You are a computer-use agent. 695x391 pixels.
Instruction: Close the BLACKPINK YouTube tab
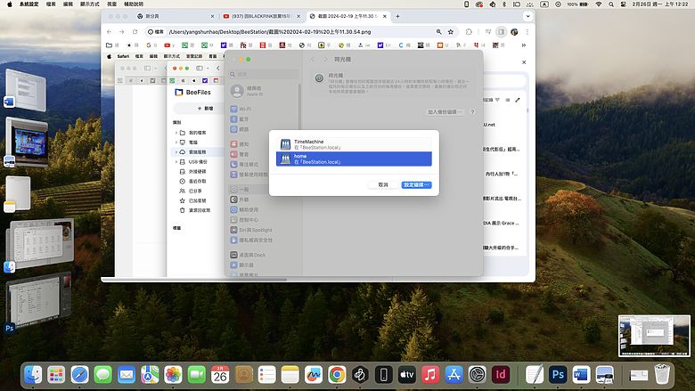coord(298,16)
